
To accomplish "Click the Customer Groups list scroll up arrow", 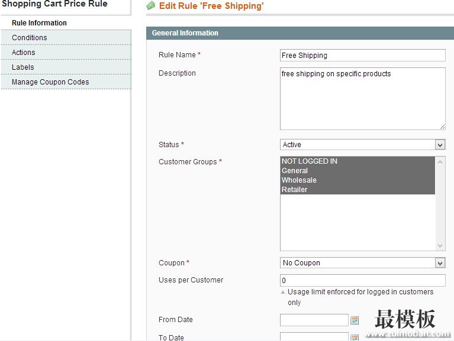I will pyautogui.click(x=440, y=161).
